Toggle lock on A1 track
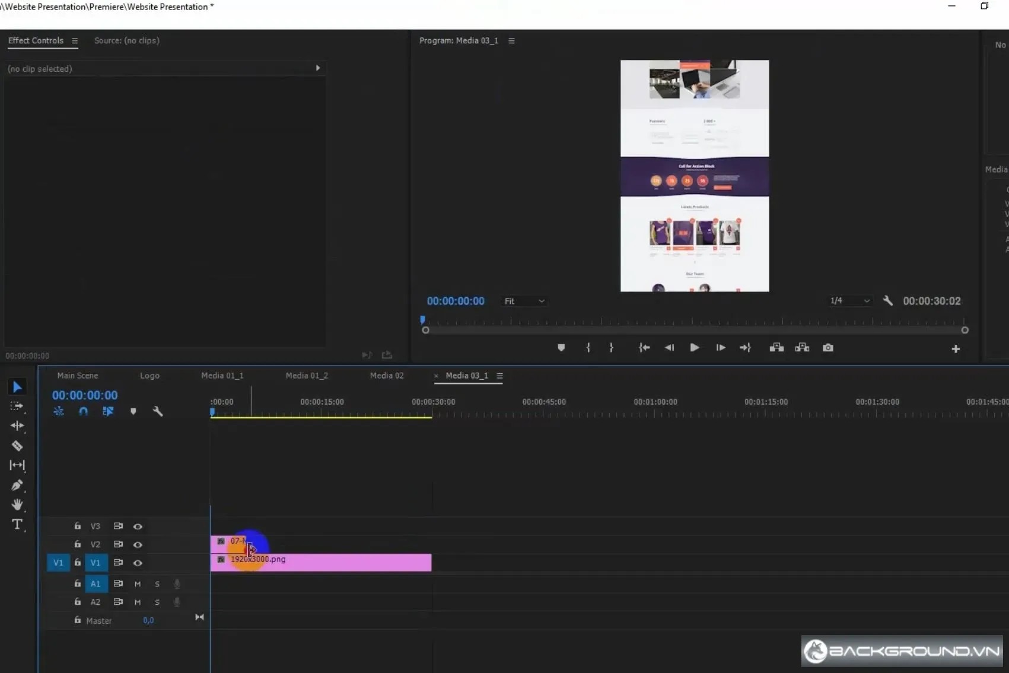The width and height of the screenshot is (1009, 673). click(77, 583)
